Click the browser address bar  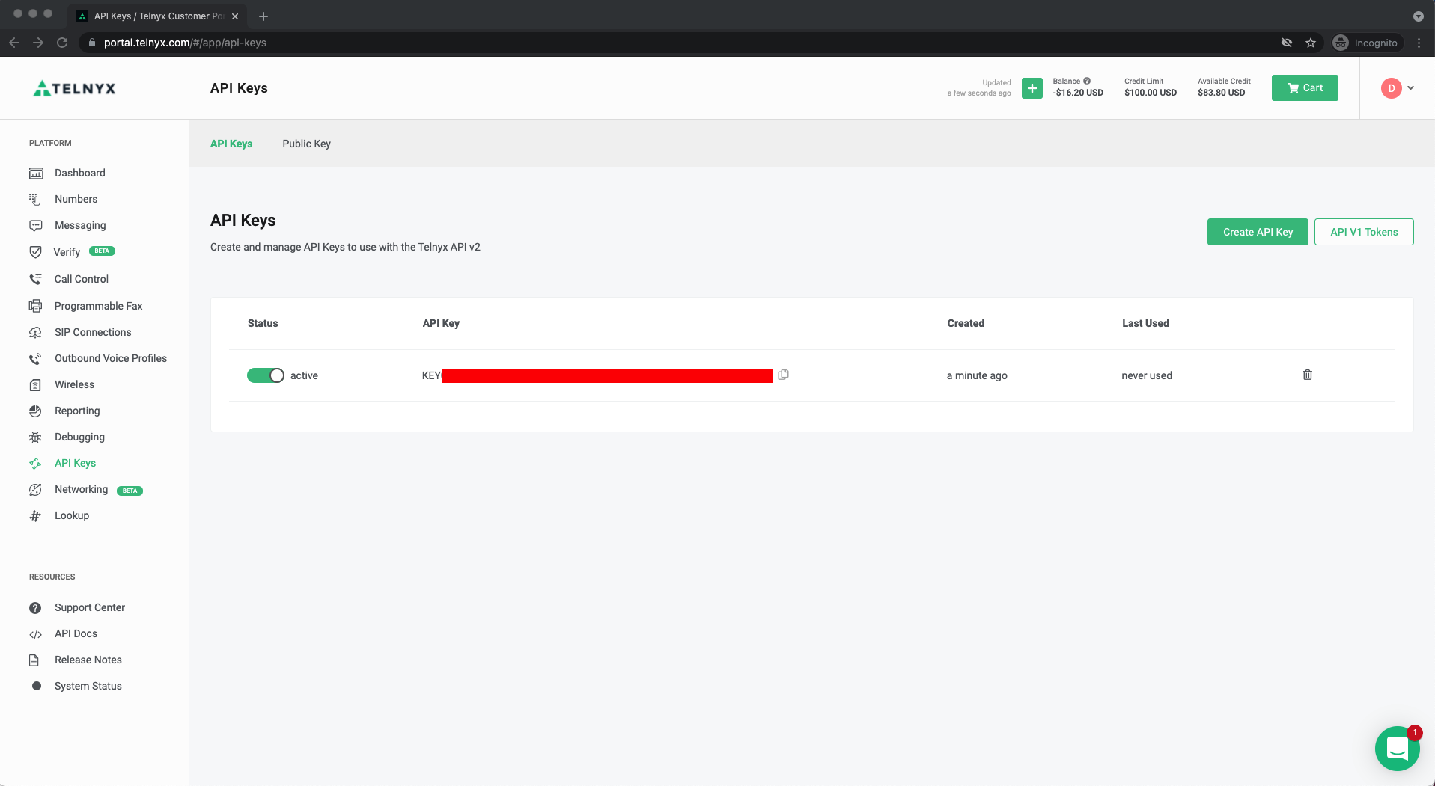click(674, 43)
